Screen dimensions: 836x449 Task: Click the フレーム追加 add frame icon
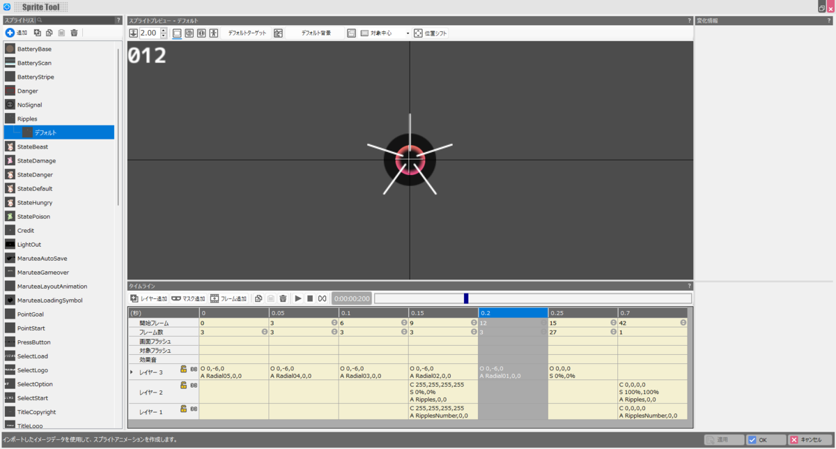[x=215, y=298]
